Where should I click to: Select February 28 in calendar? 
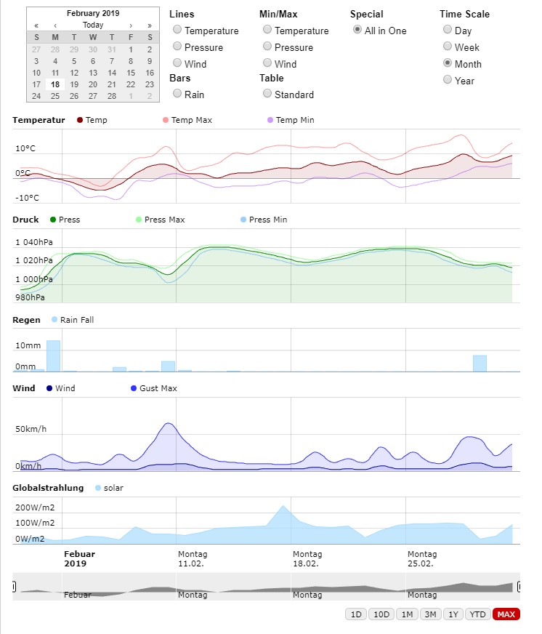pyautogui.click(x=112, y=96)
